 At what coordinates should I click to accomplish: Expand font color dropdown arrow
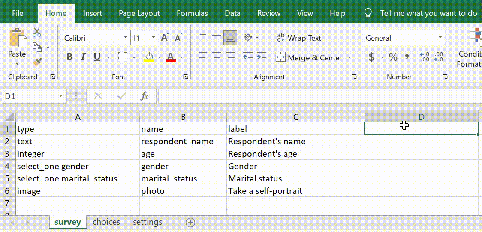tap(181, 57)
